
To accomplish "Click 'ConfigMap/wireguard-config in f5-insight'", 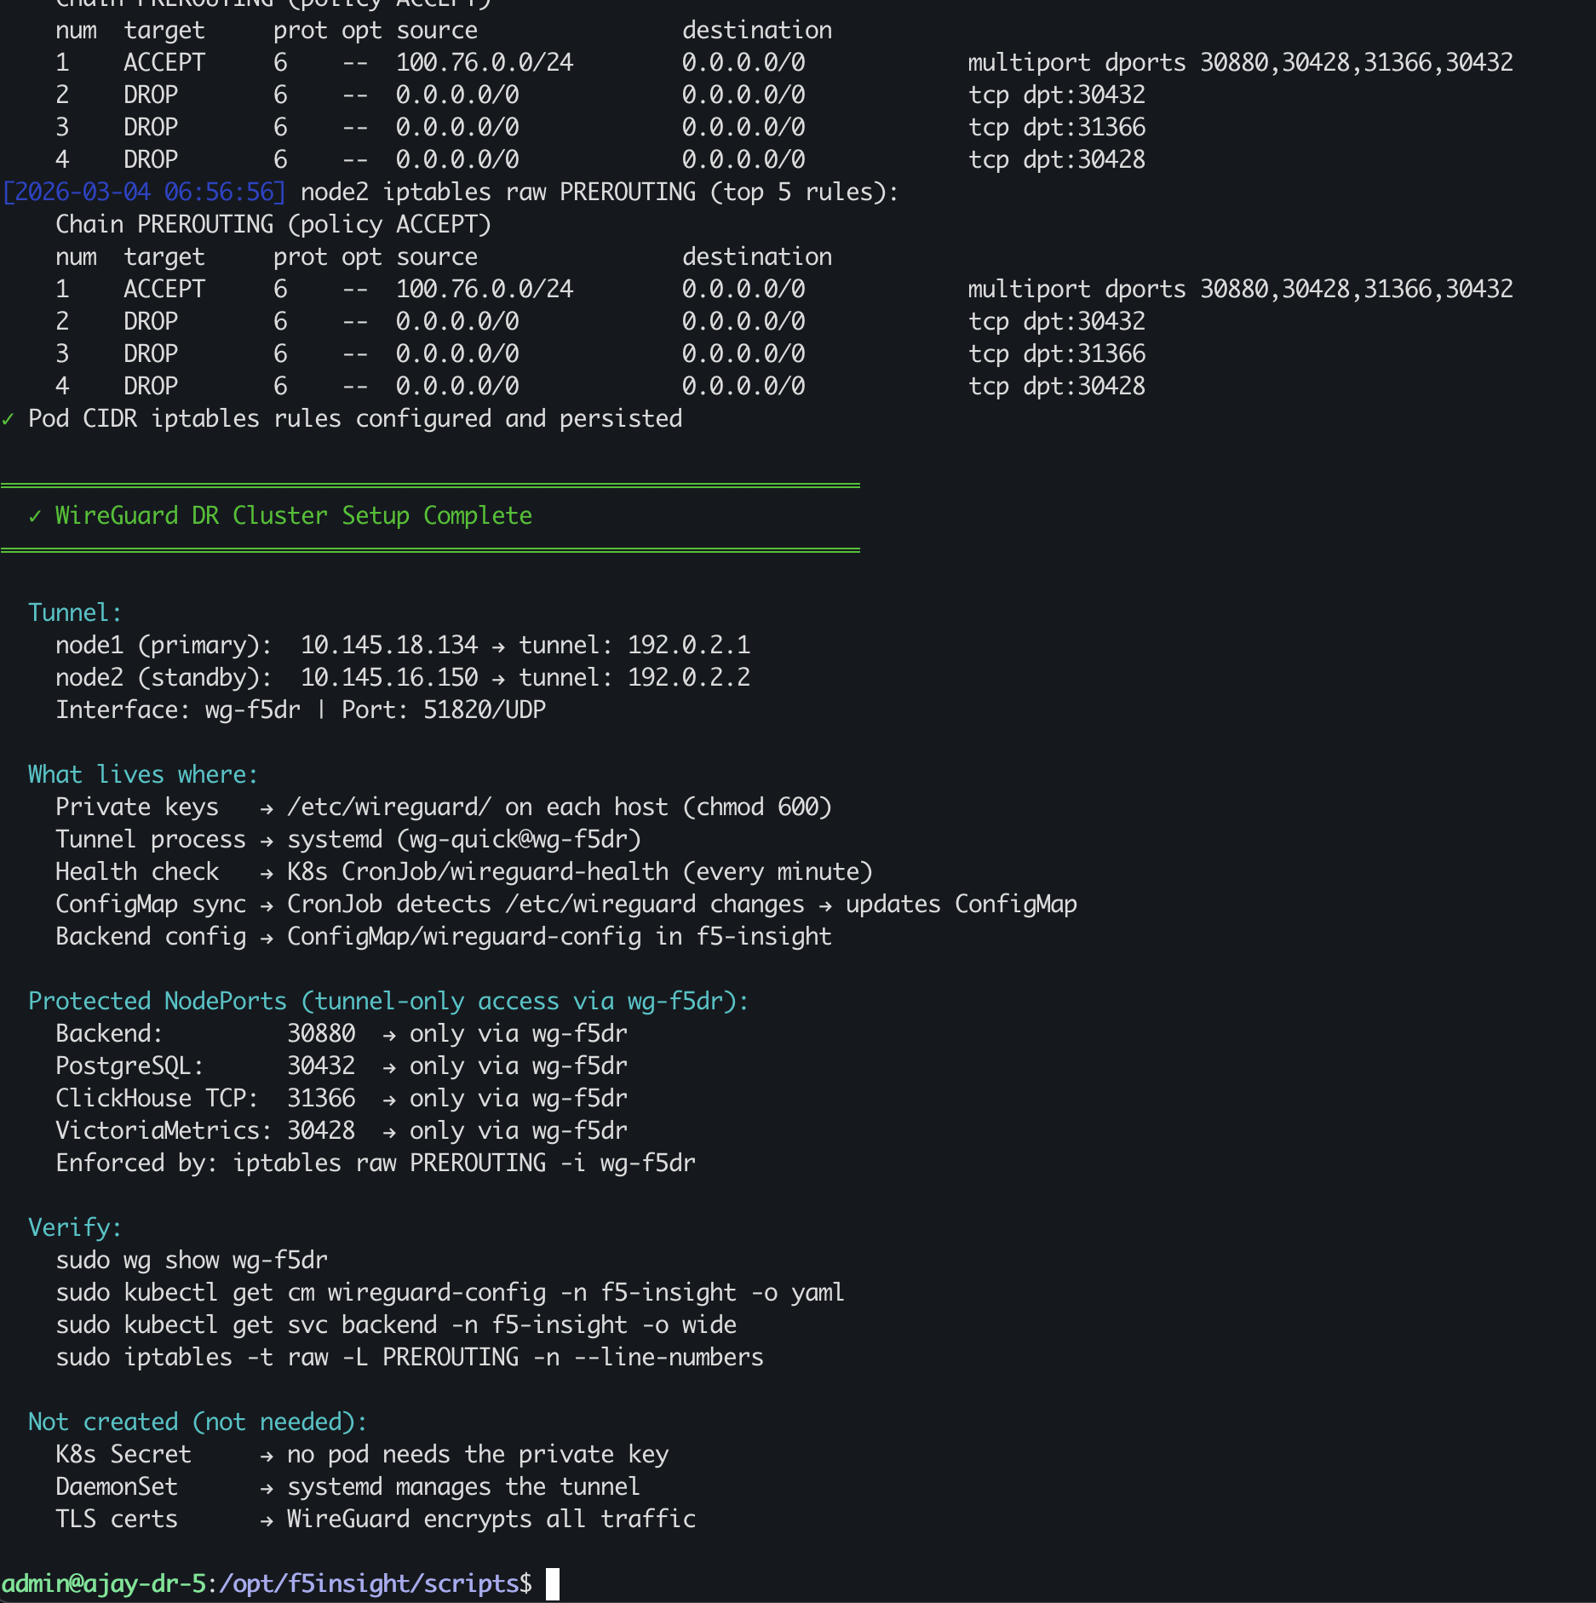I will [560, 937].
